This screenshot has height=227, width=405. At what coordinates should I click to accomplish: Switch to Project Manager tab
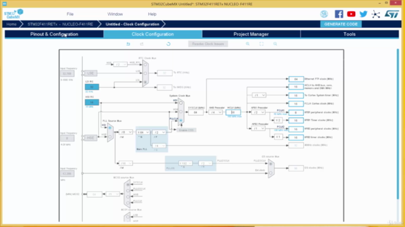pos(251,34)
